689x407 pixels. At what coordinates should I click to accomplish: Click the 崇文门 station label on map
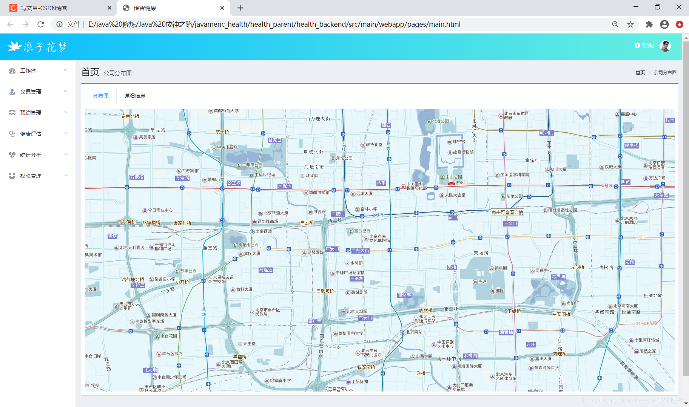510,224
